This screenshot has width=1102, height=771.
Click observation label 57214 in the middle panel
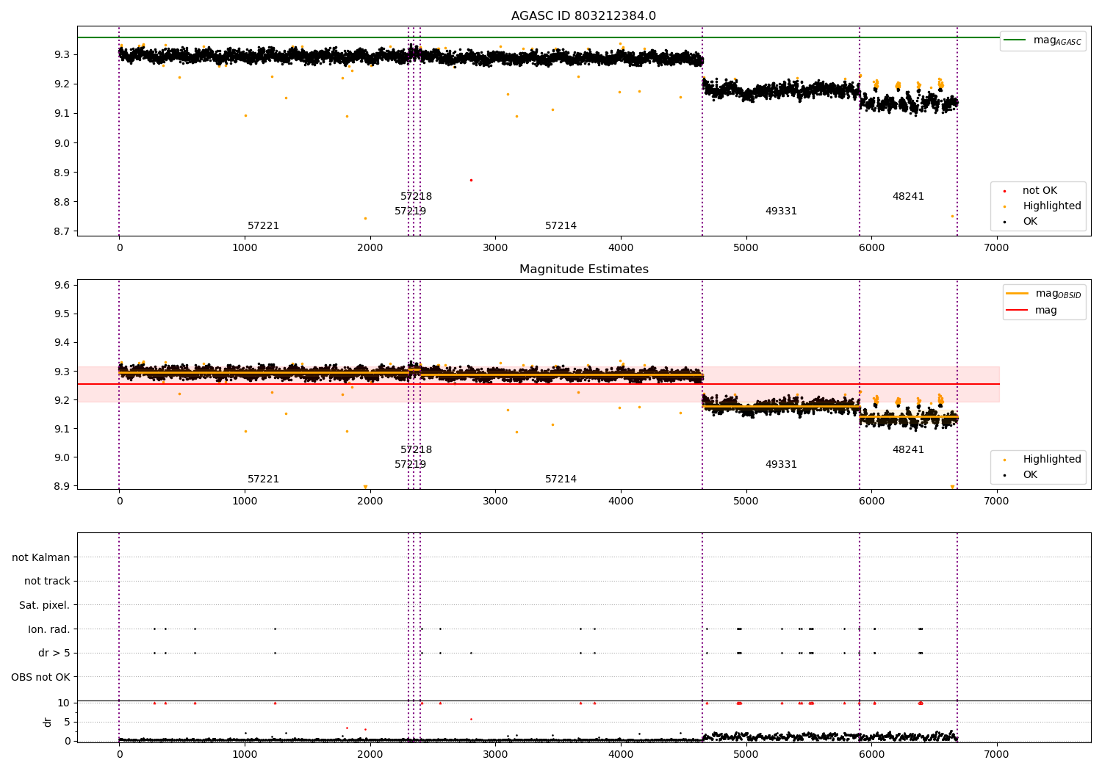click(x=561, y=479)
